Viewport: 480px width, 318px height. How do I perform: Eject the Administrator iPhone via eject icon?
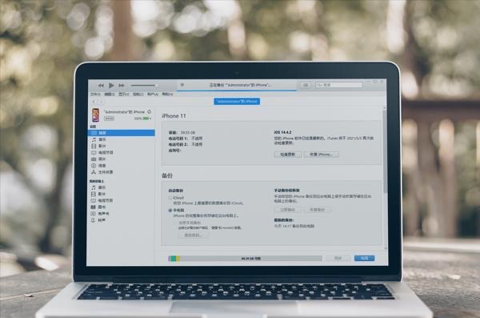pyautogui.click(x=150, y=111)
